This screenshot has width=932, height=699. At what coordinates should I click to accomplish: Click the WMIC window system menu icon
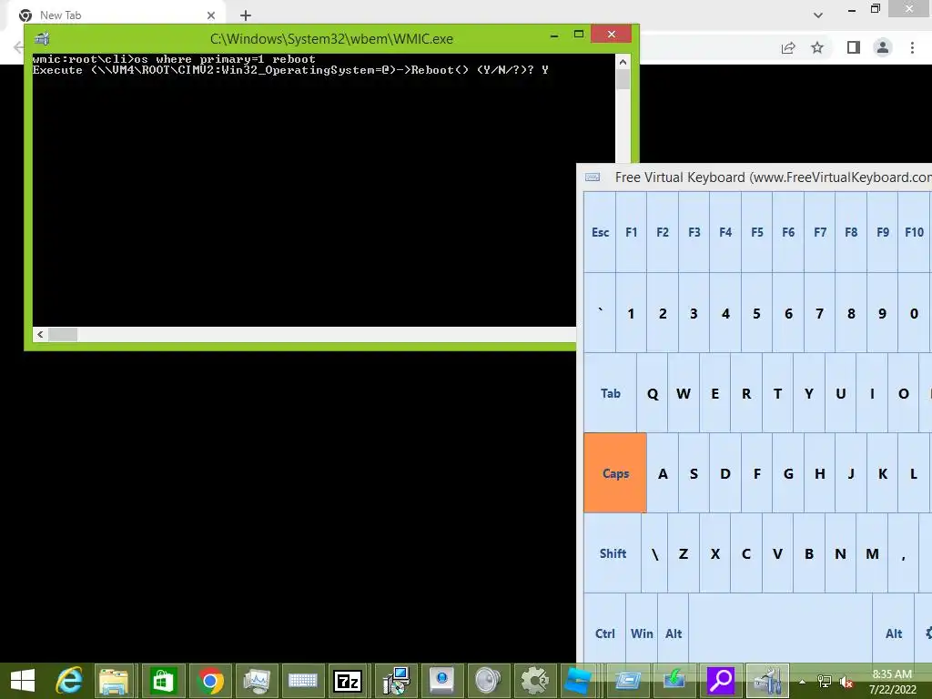pos(42,39)
